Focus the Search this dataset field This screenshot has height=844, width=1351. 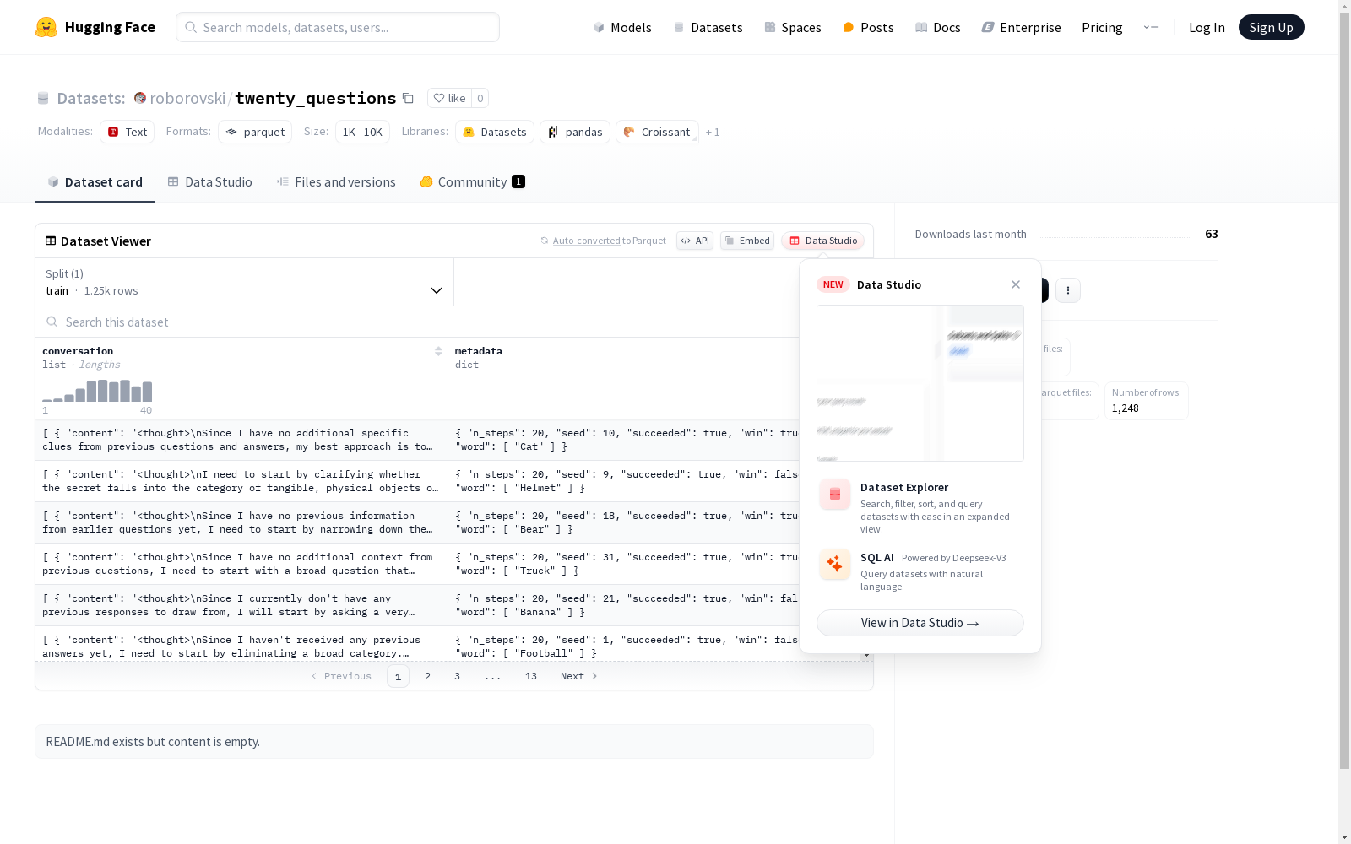(x=417, y=322)
